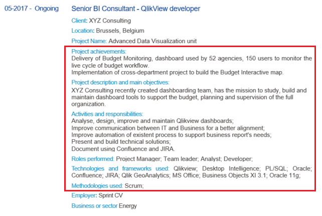Click Project description and main objectives heading
322x216 pixels.
click(x=127, y=83)
